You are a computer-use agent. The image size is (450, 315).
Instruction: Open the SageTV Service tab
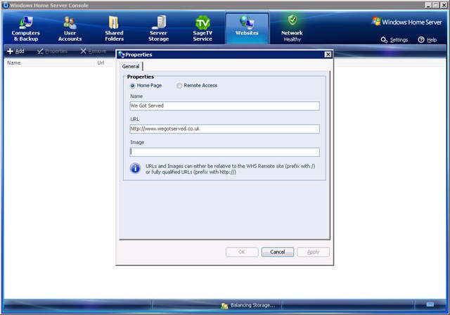202,28
